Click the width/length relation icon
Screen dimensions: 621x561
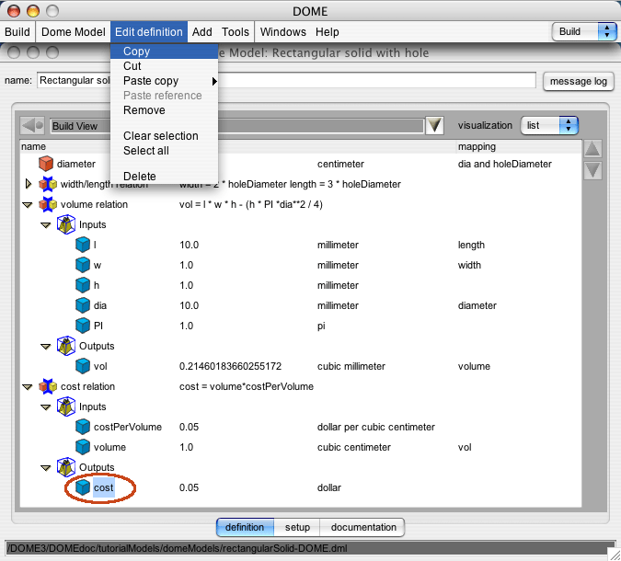click(x=48, y=184)
